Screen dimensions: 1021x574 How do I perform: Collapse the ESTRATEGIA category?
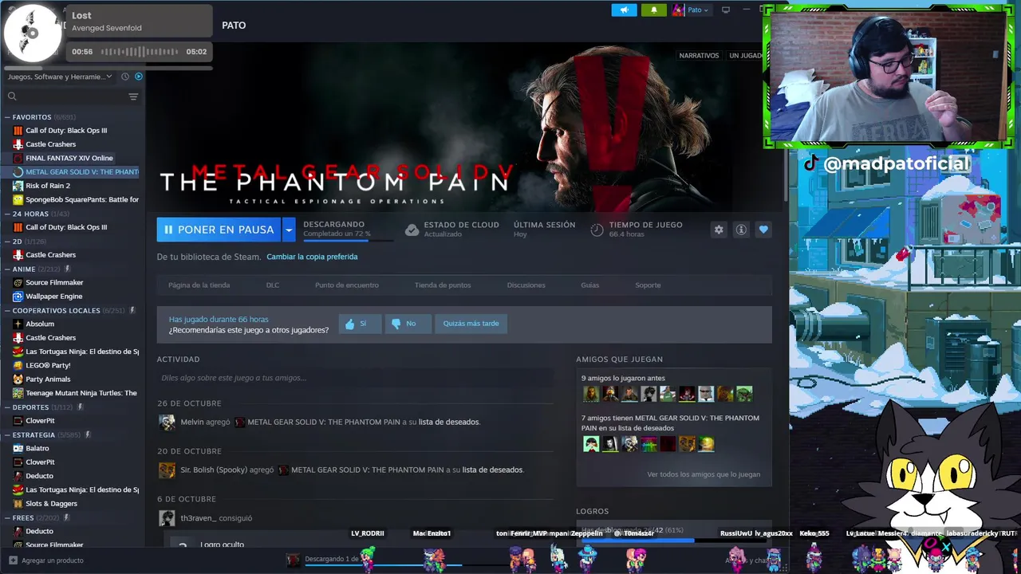[x=7, y=435]
